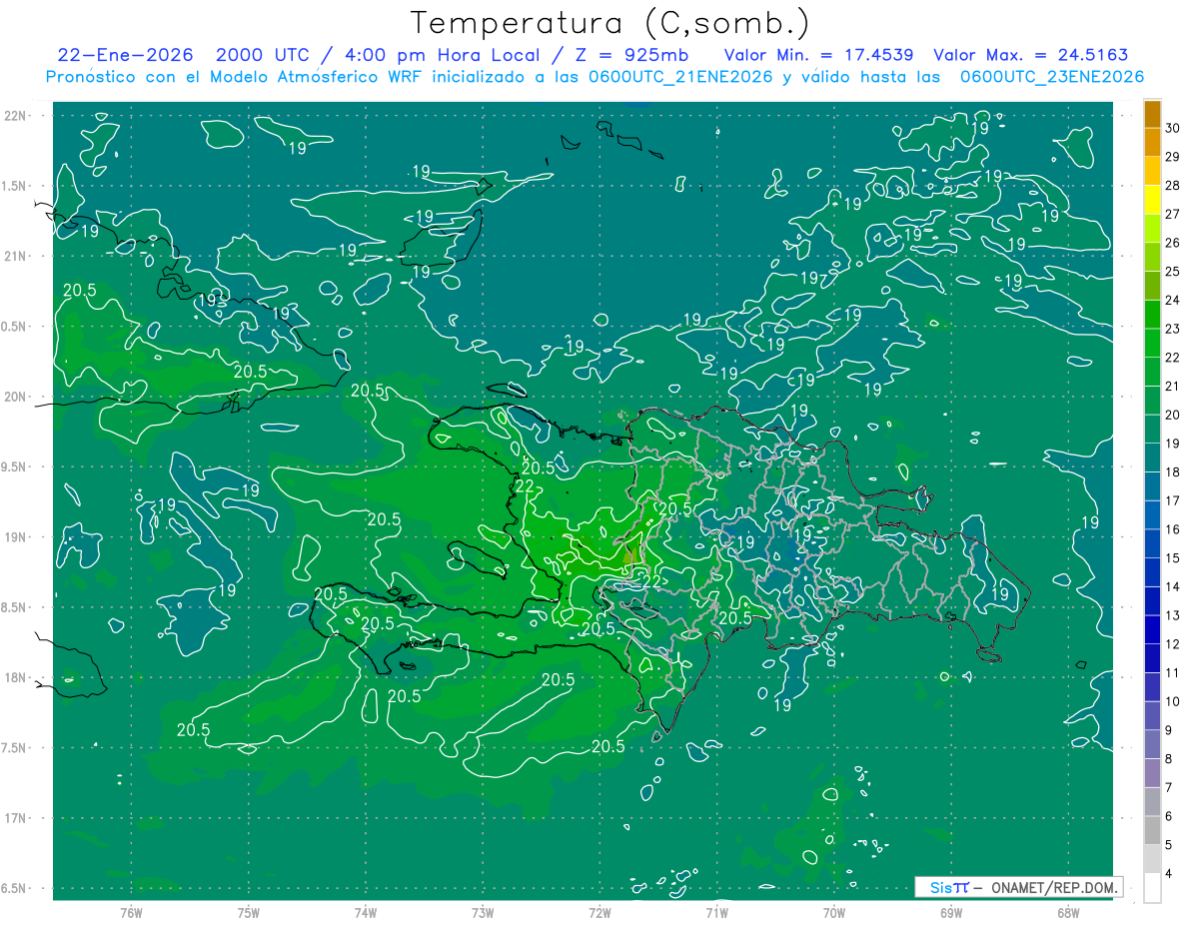Click the '25' color scale label
The height and width of the screenshot is (926, 1199).
tap(1174, 271)
